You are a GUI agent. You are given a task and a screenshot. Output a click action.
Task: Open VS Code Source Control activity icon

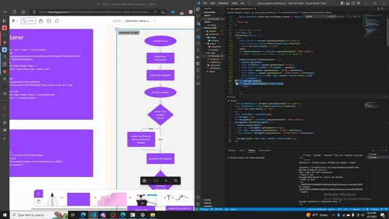(x=198, y=23)
